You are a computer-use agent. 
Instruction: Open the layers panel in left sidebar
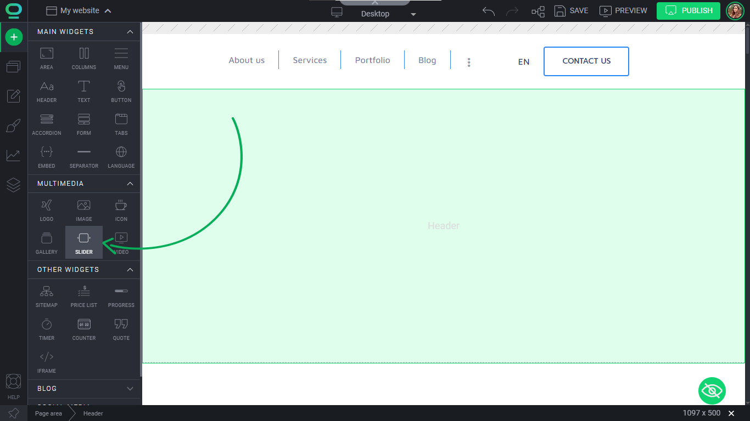[14, 185]
